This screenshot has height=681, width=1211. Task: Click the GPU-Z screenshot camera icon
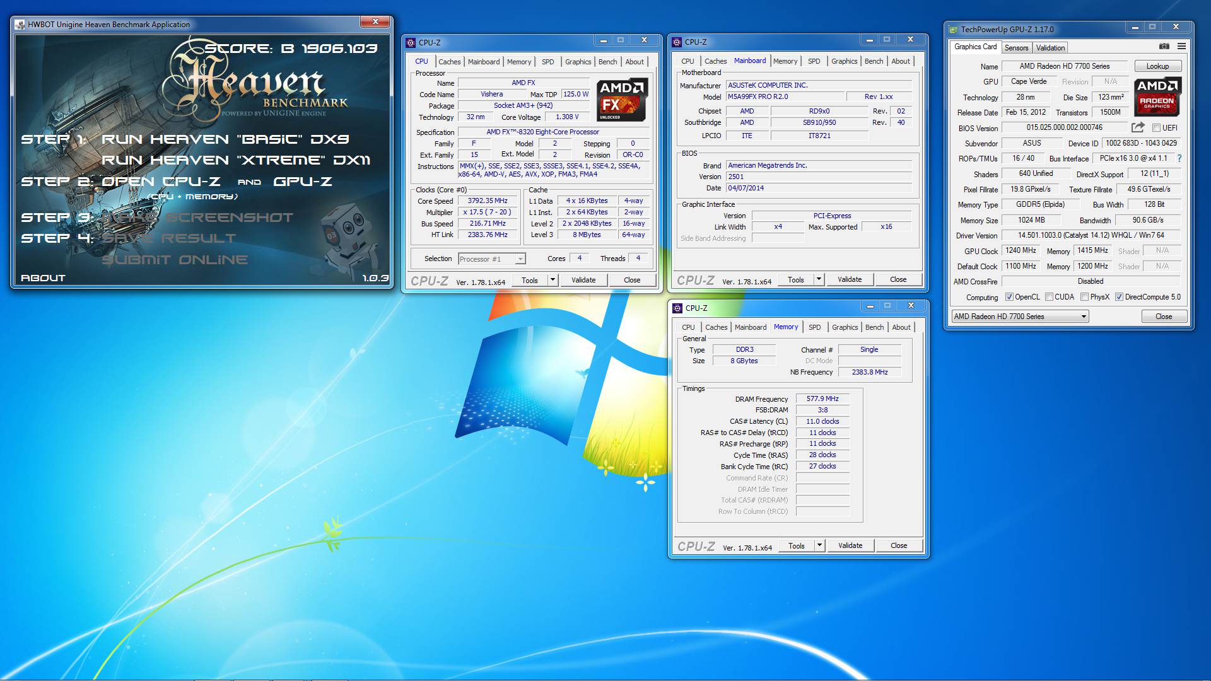(1164, 47)
